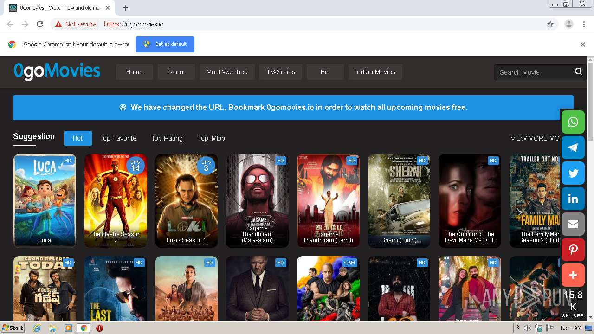Go to the Home menu
The image size is (594, 334).
135,72
